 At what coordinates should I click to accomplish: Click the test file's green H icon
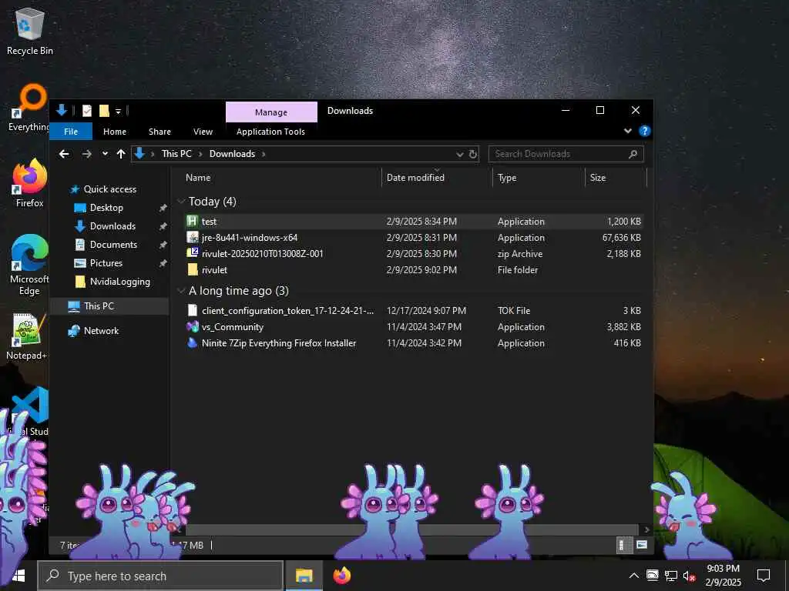[192, 221]
